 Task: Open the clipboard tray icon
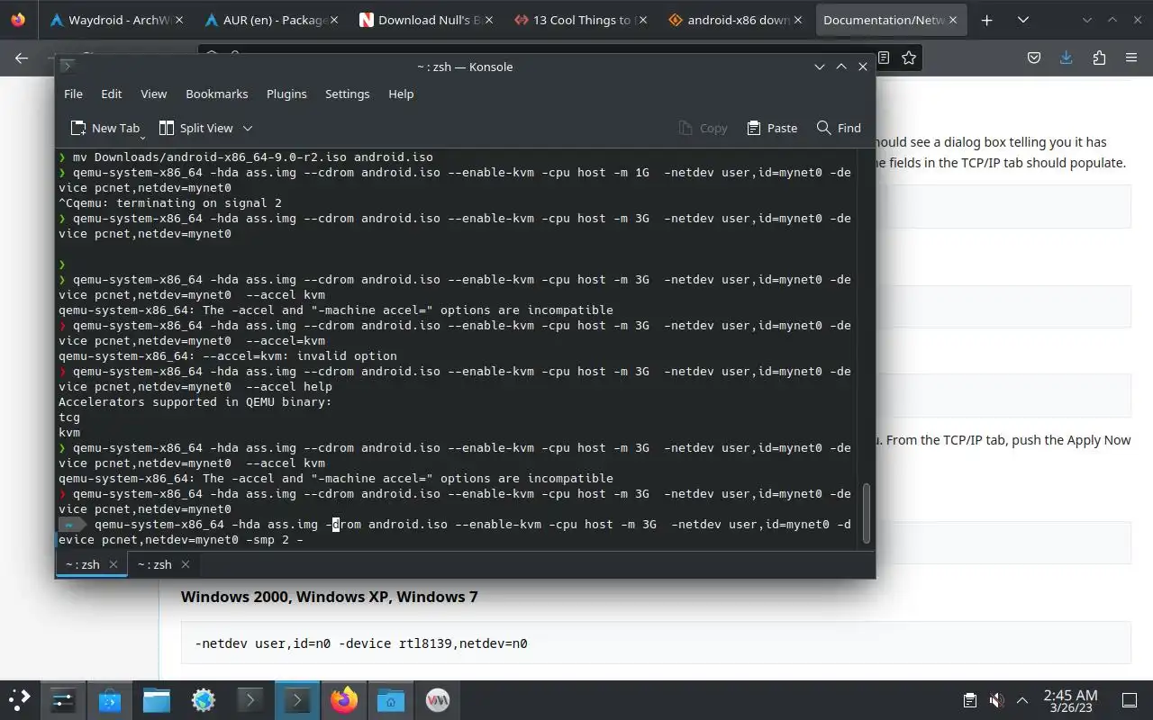click(x=970, y=700)
